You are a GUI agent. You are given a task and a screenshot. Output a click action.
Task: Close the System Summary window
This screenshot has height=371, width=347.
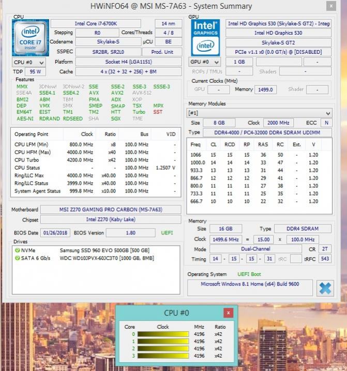(x=331, y=6)
